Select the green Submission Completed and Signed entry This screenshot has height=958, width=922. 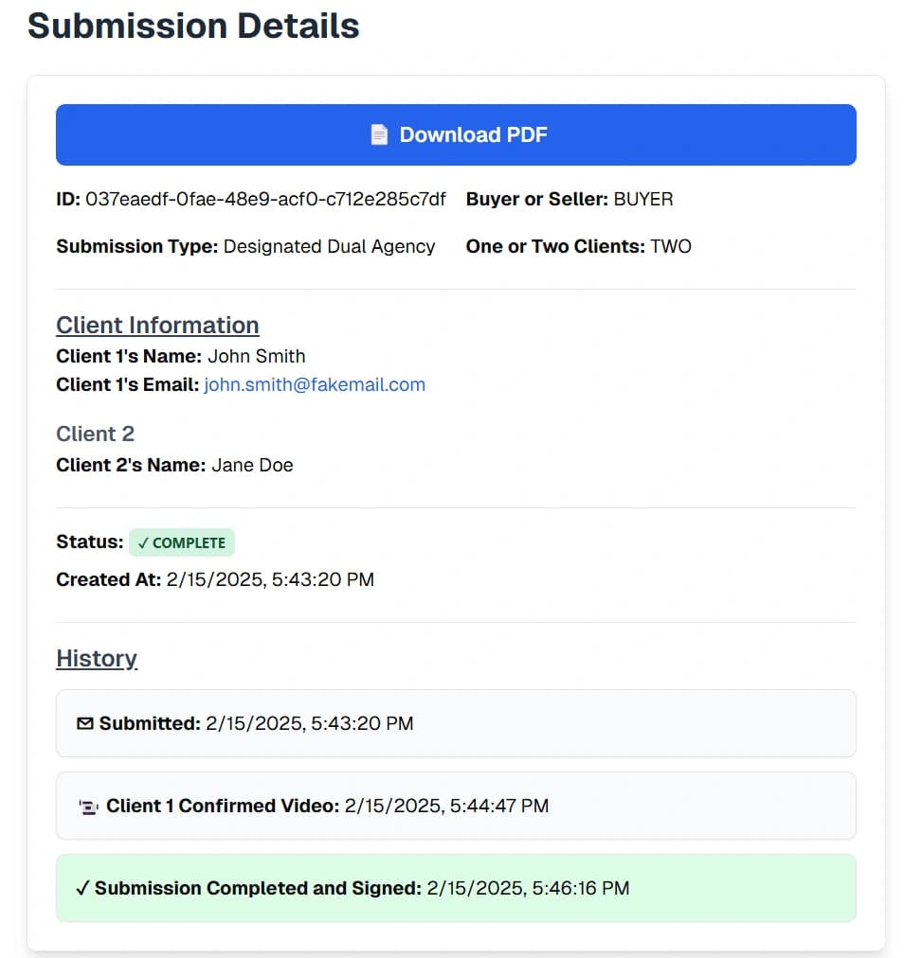[x=456, y=888]
